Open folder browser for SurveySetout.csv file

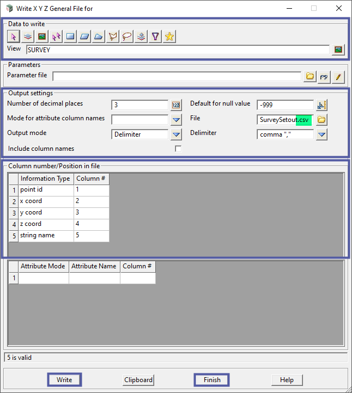coord(321,120)
